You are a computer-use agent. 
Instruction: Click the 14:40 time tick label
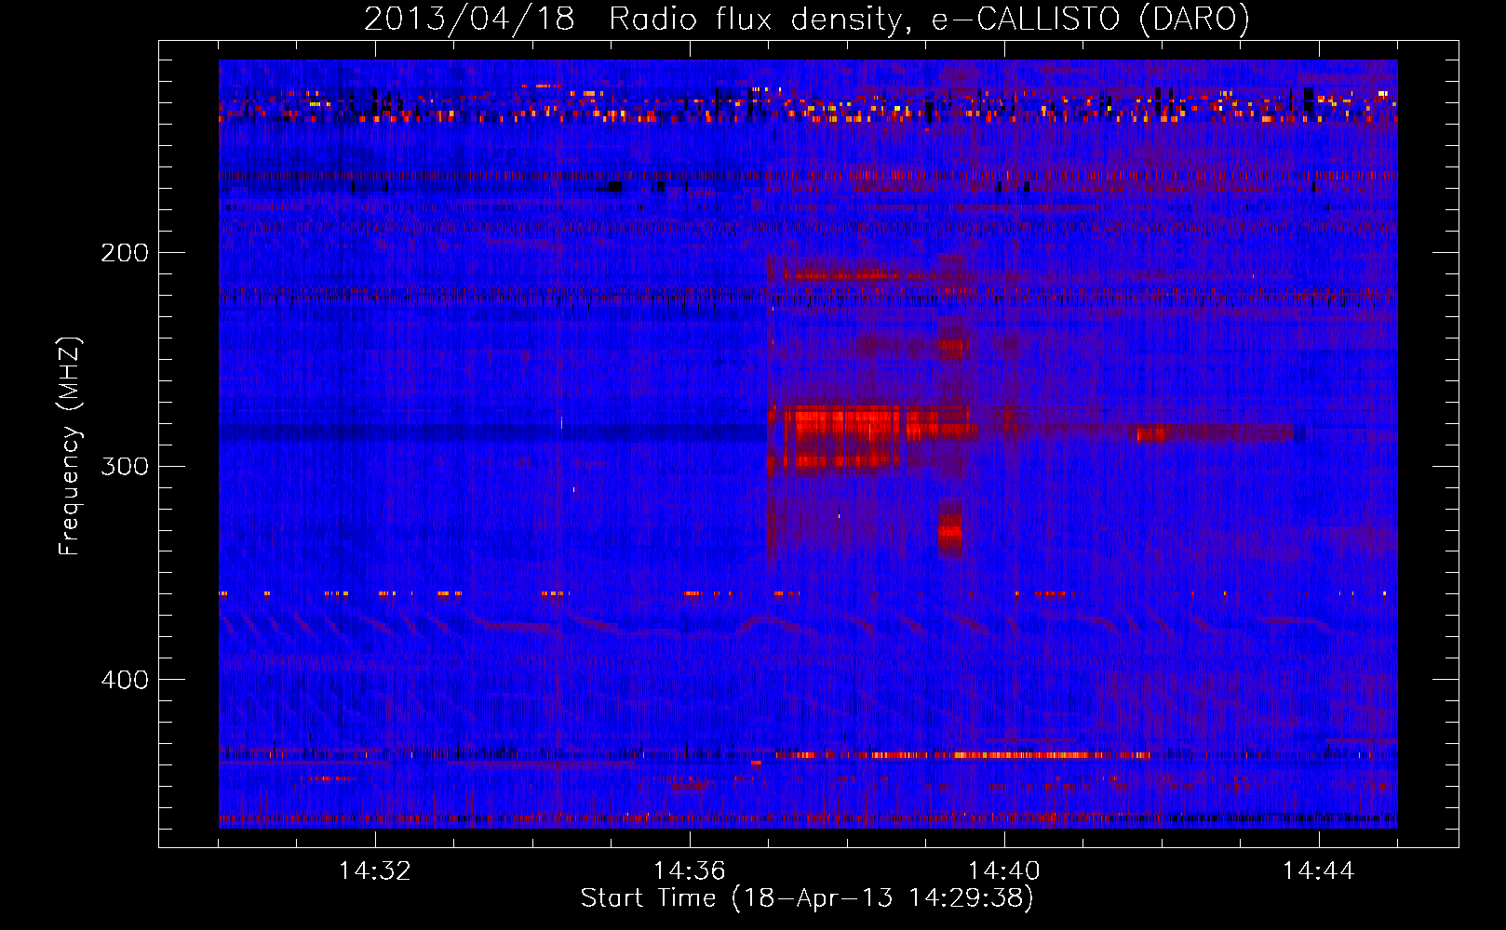[x=1004, y=871]
